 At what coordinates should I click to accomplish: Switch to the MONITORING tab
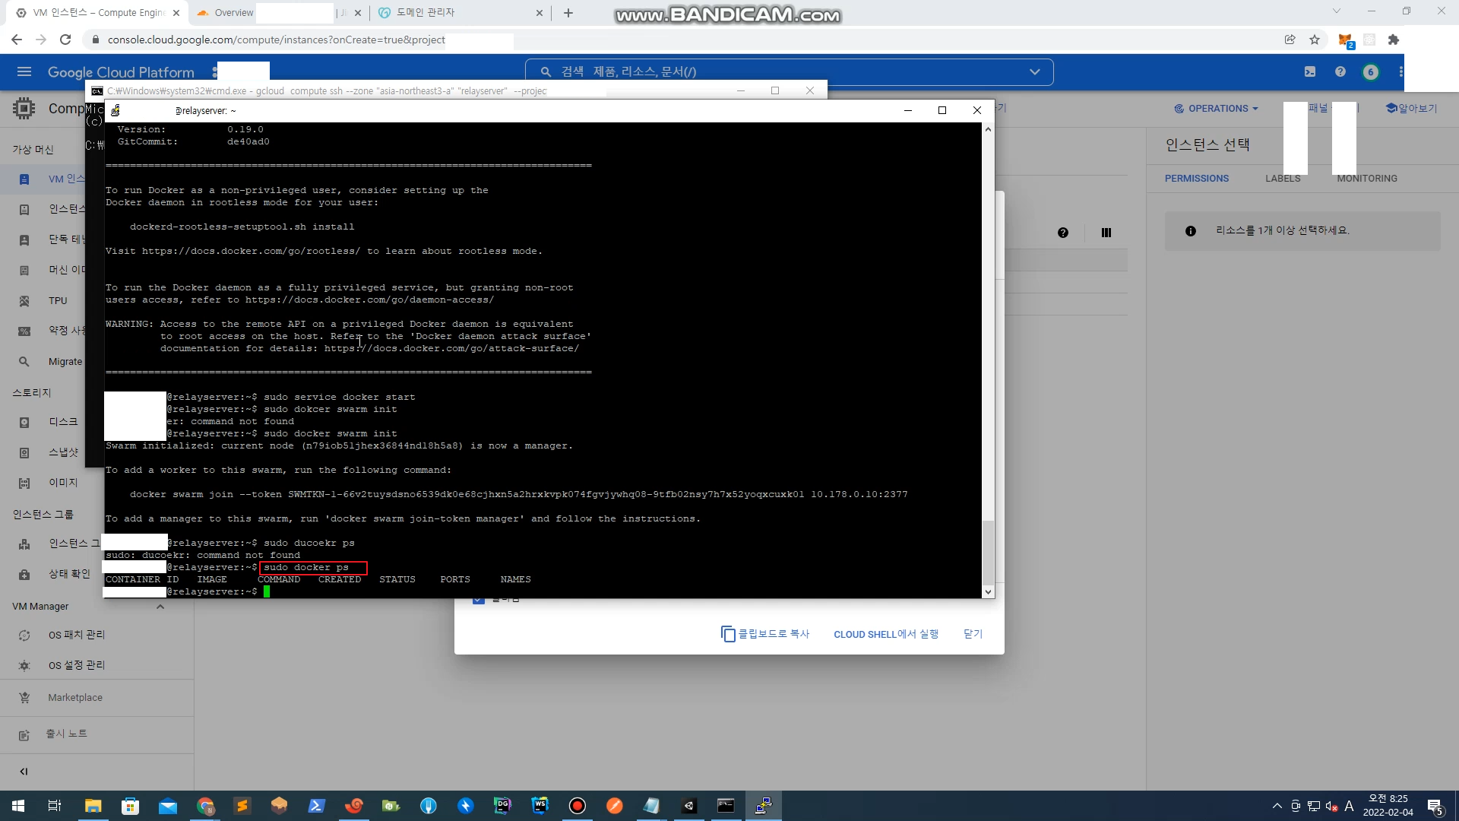coord(1367,178)
